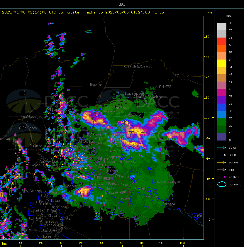Click the white 30HM track arrow
Image resolution: width=244 pixels, height=247 pixels.
tap(222, 155)
